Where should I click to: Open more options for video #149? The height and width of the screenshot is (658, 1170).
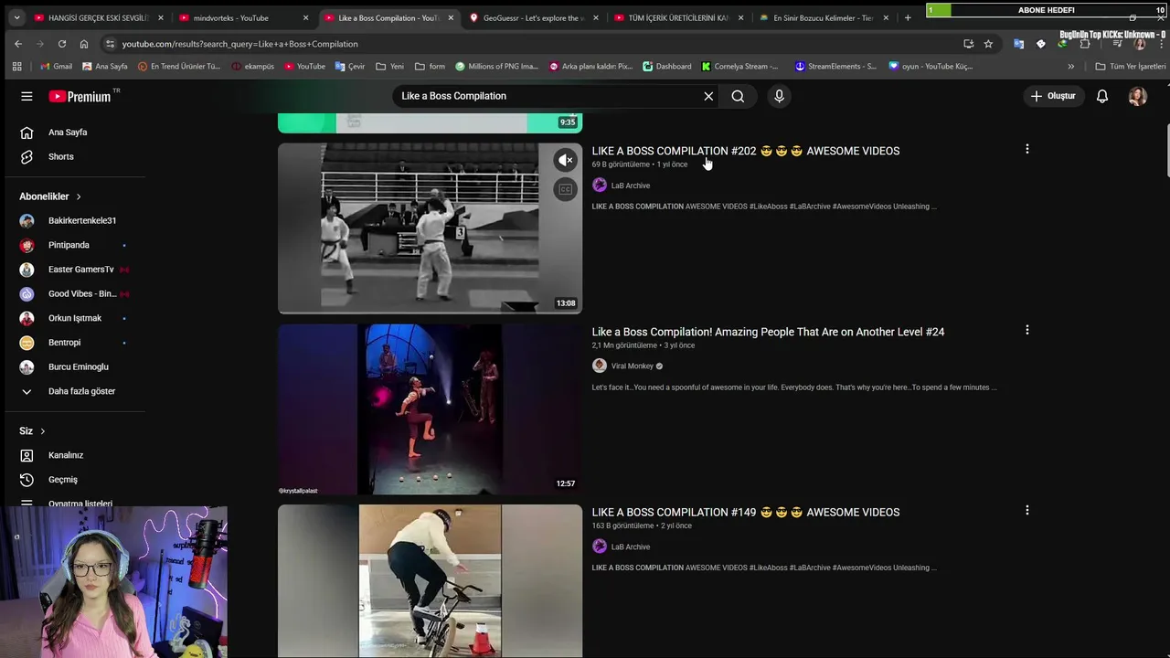pos(1026,511)
